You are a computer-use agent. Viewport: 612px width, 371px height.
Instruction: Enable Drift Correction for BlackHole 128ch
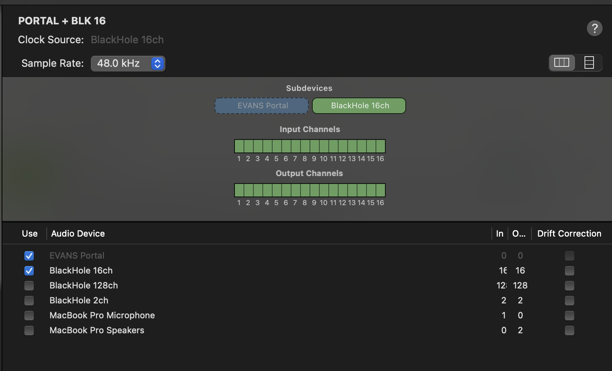pos(570,286)
